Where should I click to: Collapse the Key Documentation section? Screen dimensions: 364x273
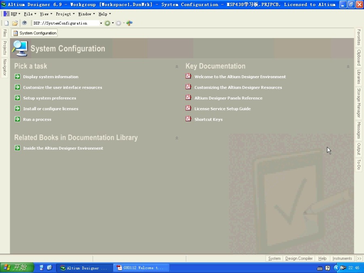[348, 67]
